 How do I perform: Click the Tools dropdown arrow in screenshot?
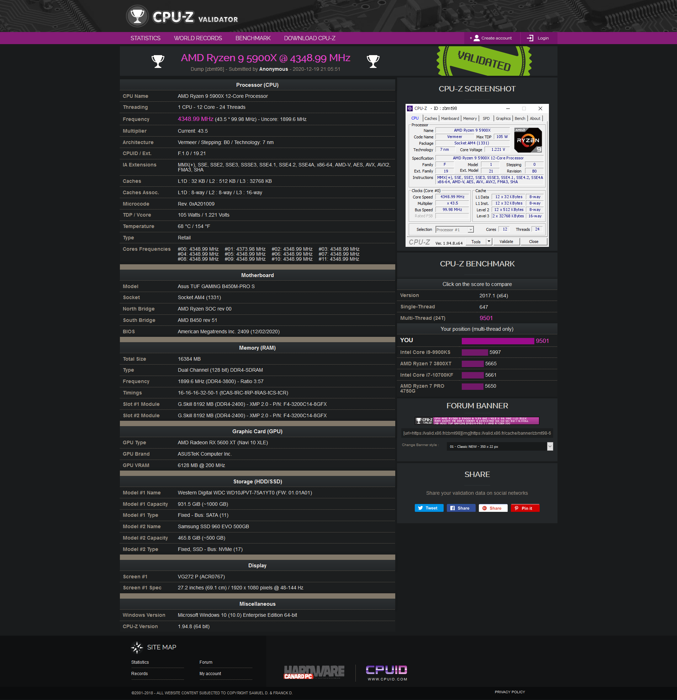489,242
